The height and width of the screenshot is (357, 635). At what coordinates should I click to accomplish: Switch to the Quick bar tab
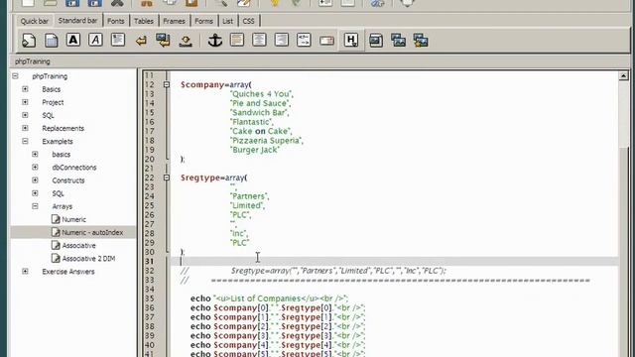[35, 21]
